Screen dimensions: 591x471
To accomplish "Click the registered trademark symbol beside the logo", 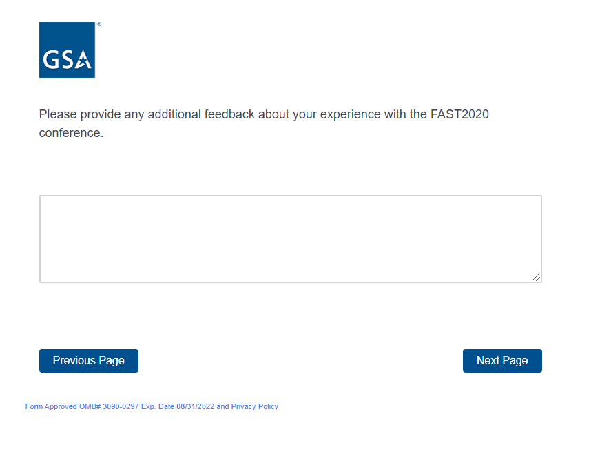I will [98, 25].
